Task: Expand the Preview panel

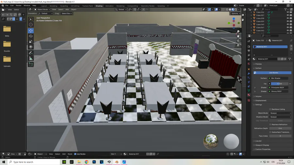Action: (258, 64)
